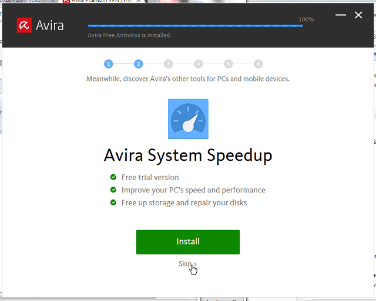376x301 pixels.
Task: Go to step 5 indicator
Action: pyautogui.click(x=229, y=64)
